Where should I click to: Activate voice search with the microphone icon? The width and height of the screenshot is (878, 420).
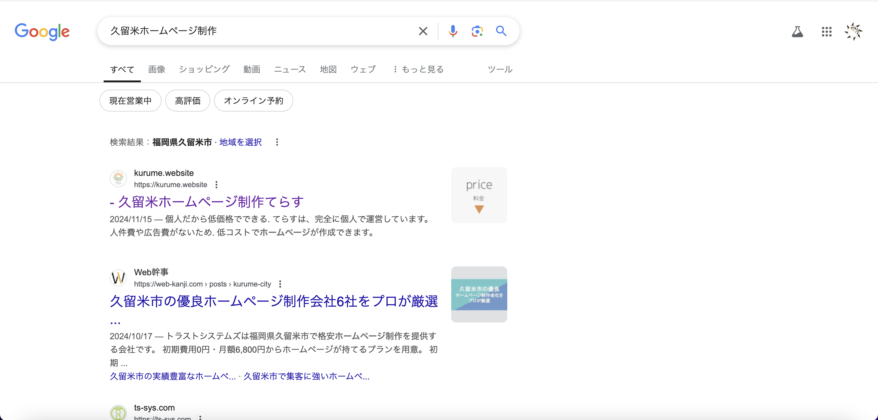pyautogui.click(x=453, y=31)
